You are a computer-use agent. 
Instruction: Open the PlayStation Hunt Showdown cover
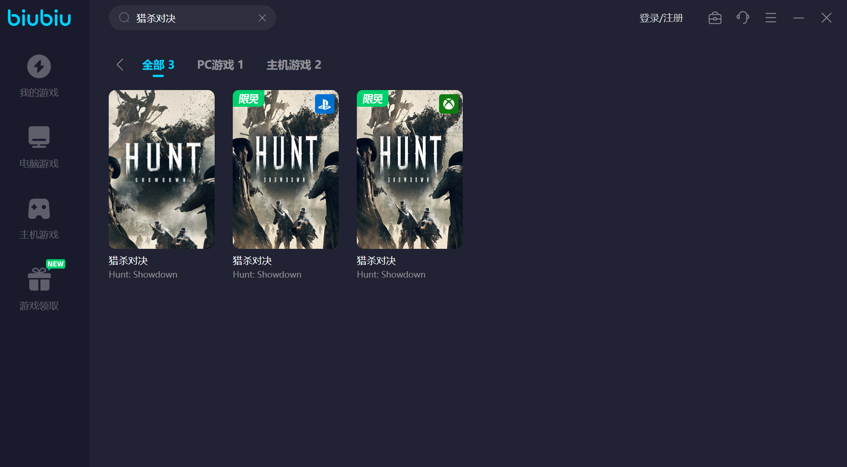tap(286, 169)
